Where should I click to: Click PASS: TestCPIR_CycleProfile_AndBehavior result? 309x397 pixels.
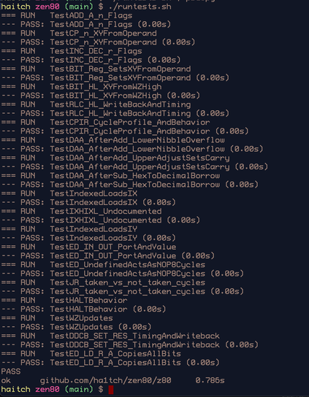[125, 131]
